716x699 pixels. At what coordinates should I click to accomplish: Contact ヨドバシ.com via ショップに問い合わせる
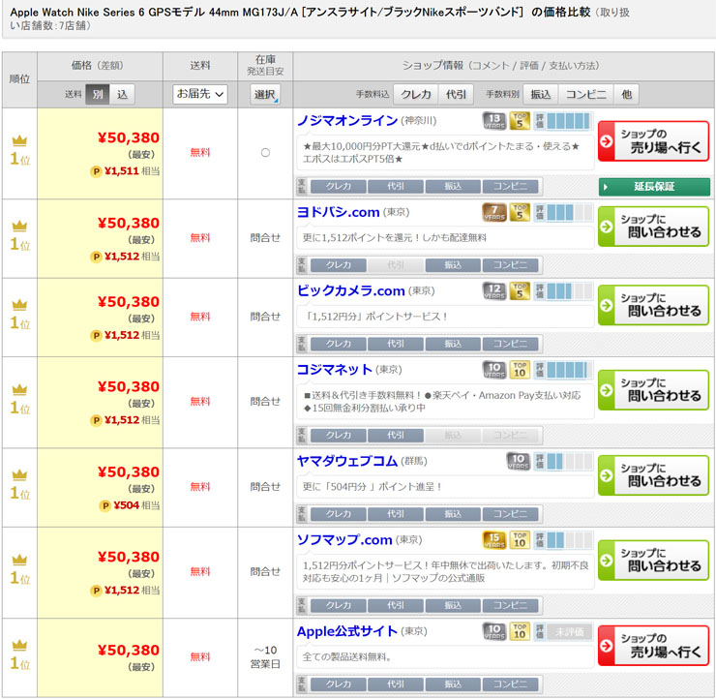(x=653, y=227)
